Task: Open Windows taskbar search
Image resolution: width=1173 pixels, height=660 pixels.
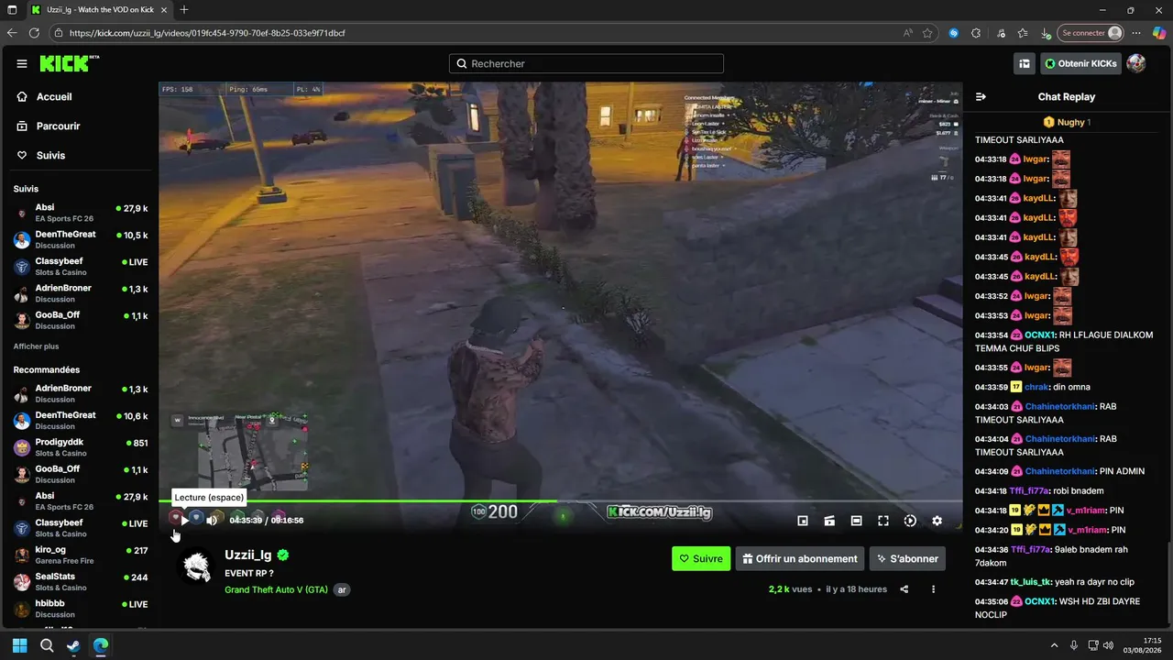Action: (x=47, y=645)
